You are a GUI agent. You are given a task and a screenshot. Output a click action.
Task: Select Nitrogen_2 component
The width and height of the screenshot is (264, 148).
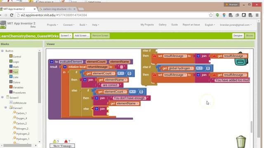[22, 129]
